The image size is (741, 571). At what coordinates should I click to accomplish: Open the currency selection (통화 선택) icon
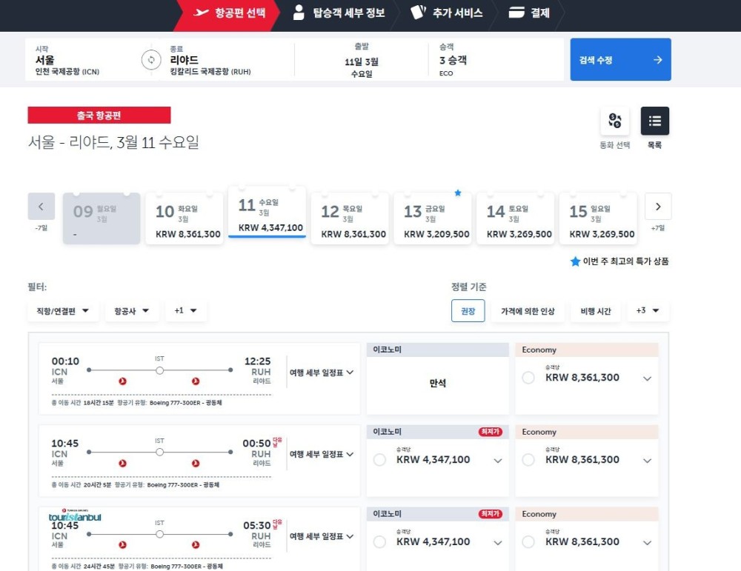point(614,121)
